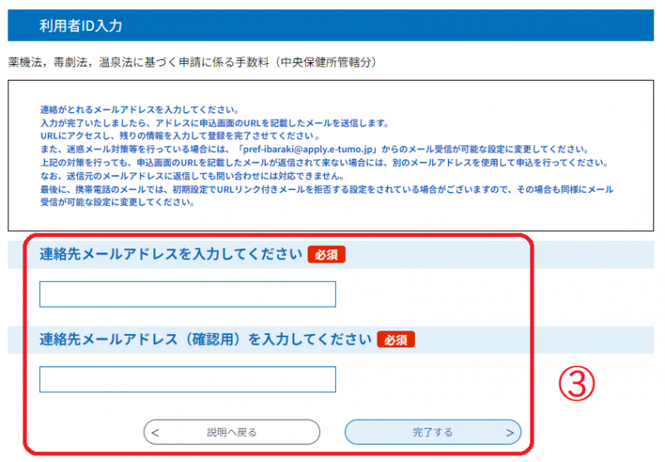665x462 pixels.
Task: Click the 連絡先メールアドレスを入力してください label
Action: (170, 254)
